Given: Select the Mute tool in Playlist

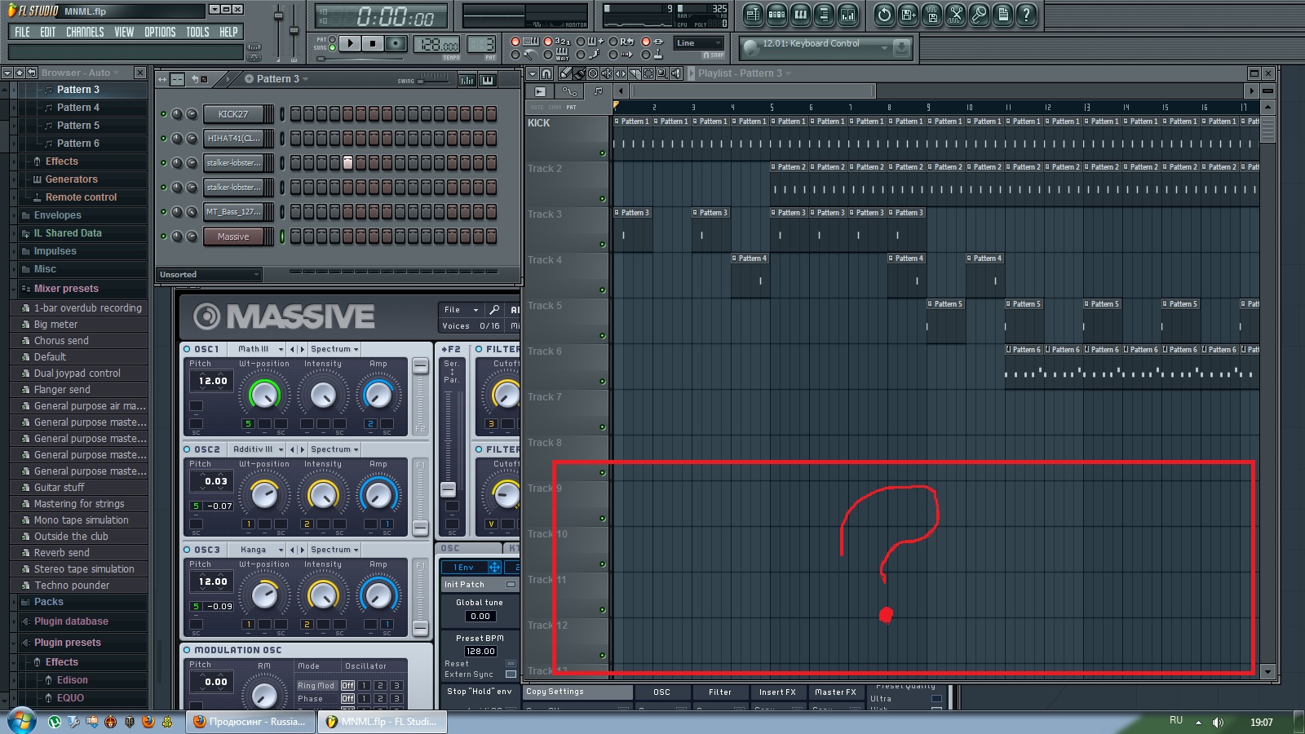Looking at the screenshot, I should 607,73.
